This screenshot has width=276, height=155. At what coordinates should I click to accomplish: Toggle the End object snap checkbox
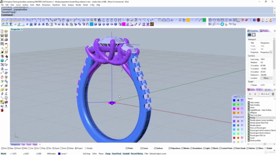(2, 148)
